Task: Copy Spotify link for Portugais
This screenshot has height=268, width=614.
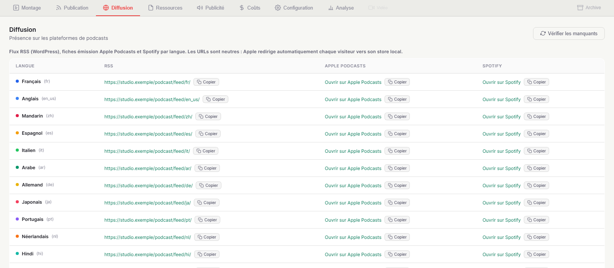Action: [x=536, y=220]
